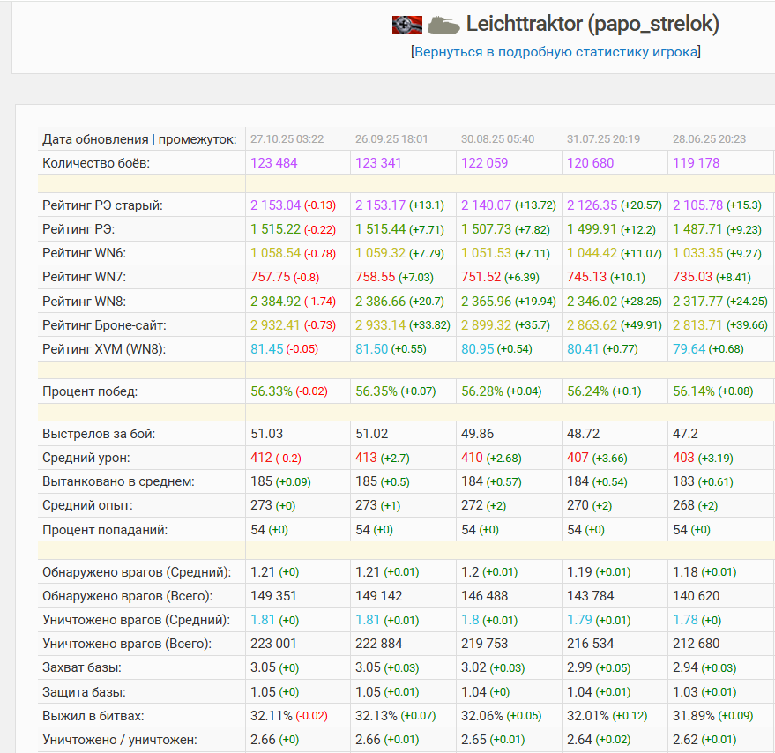Click the total destroyed enemies value 223 001

pyautogui.click(x=274, y=644)
